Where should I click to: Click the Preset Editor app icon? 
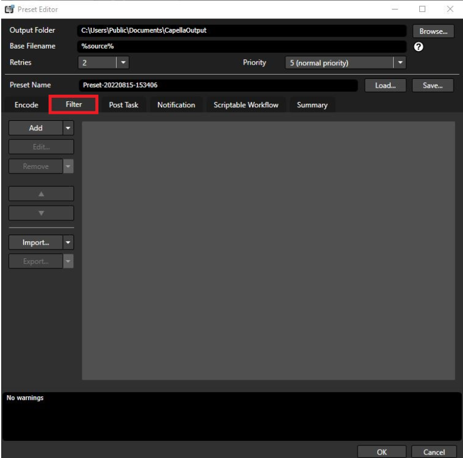click(9, 9)
